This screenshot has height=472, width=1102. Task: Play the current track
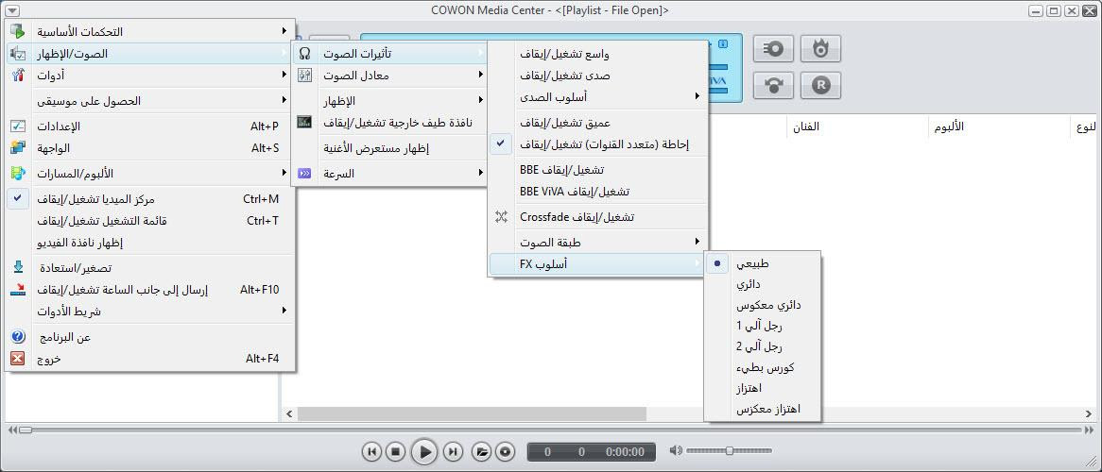423,451
